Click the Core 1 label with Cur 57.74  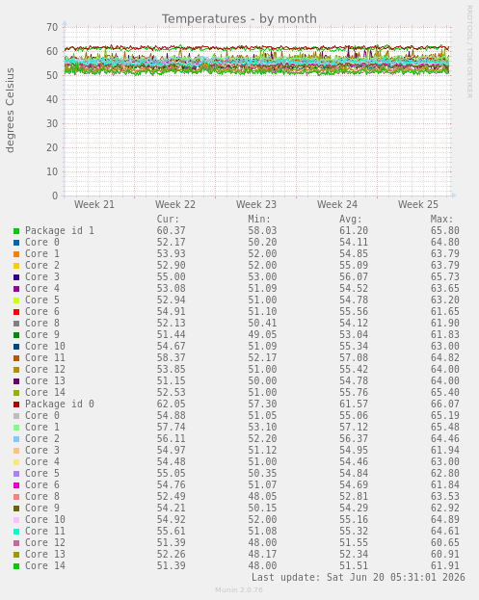pos(42,428)
